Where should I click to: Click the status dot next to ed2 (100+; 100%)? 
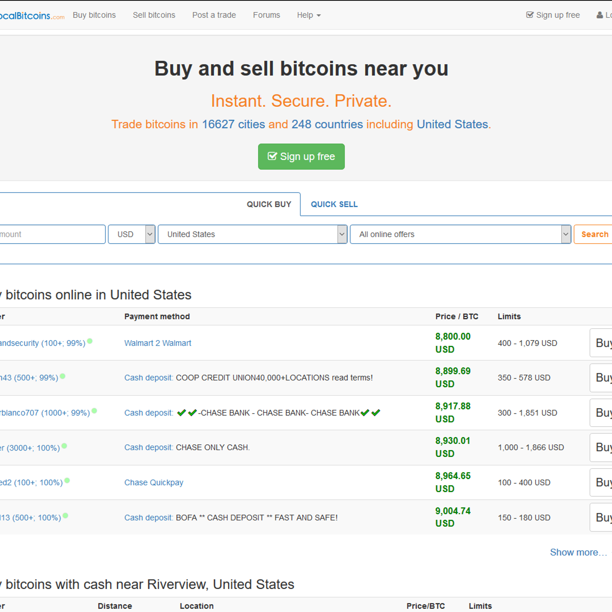[67, 480]
